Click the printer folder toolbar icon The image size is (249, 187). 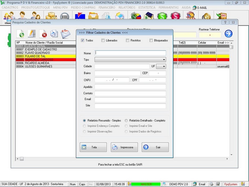(x=120, y=16)
